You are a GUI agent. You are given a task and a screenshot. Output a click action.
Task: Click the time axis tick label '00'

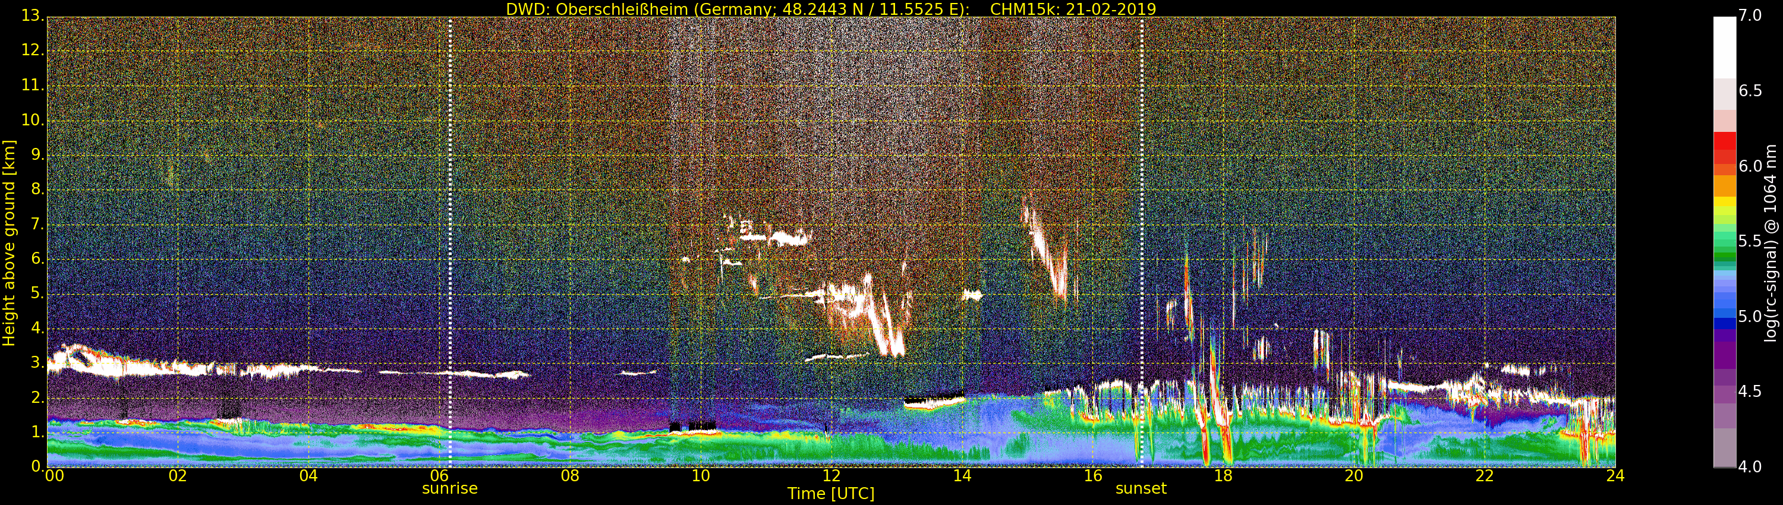coord(54,475)
